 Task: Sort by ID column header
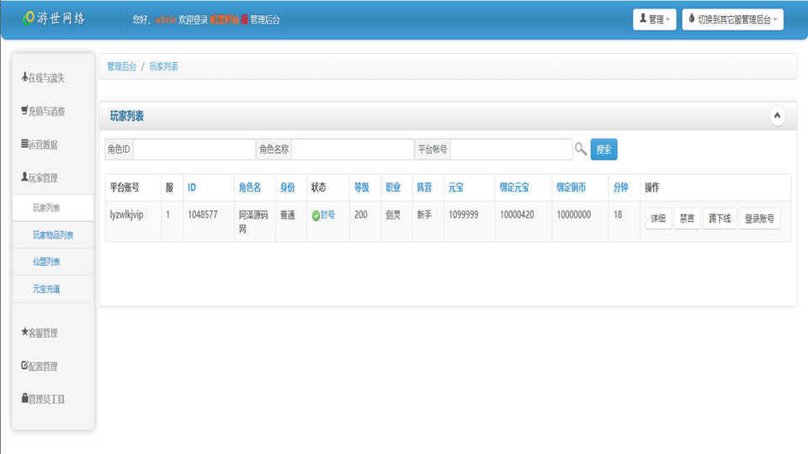coord(192,187)
